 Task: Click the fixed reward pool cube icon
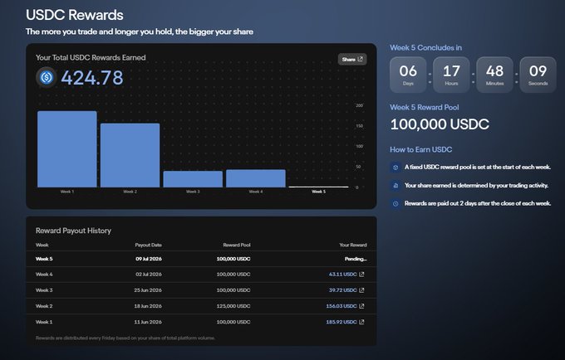pos(395,168)
